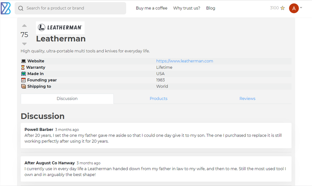Click the Website laptop icon
Screen dimensions: 312x186
click(x=24, y=61)
